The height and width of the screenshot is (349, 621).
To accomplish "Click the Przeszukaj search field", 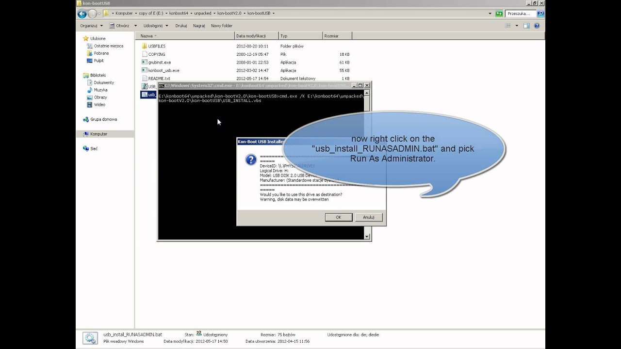I will [521, 14].
